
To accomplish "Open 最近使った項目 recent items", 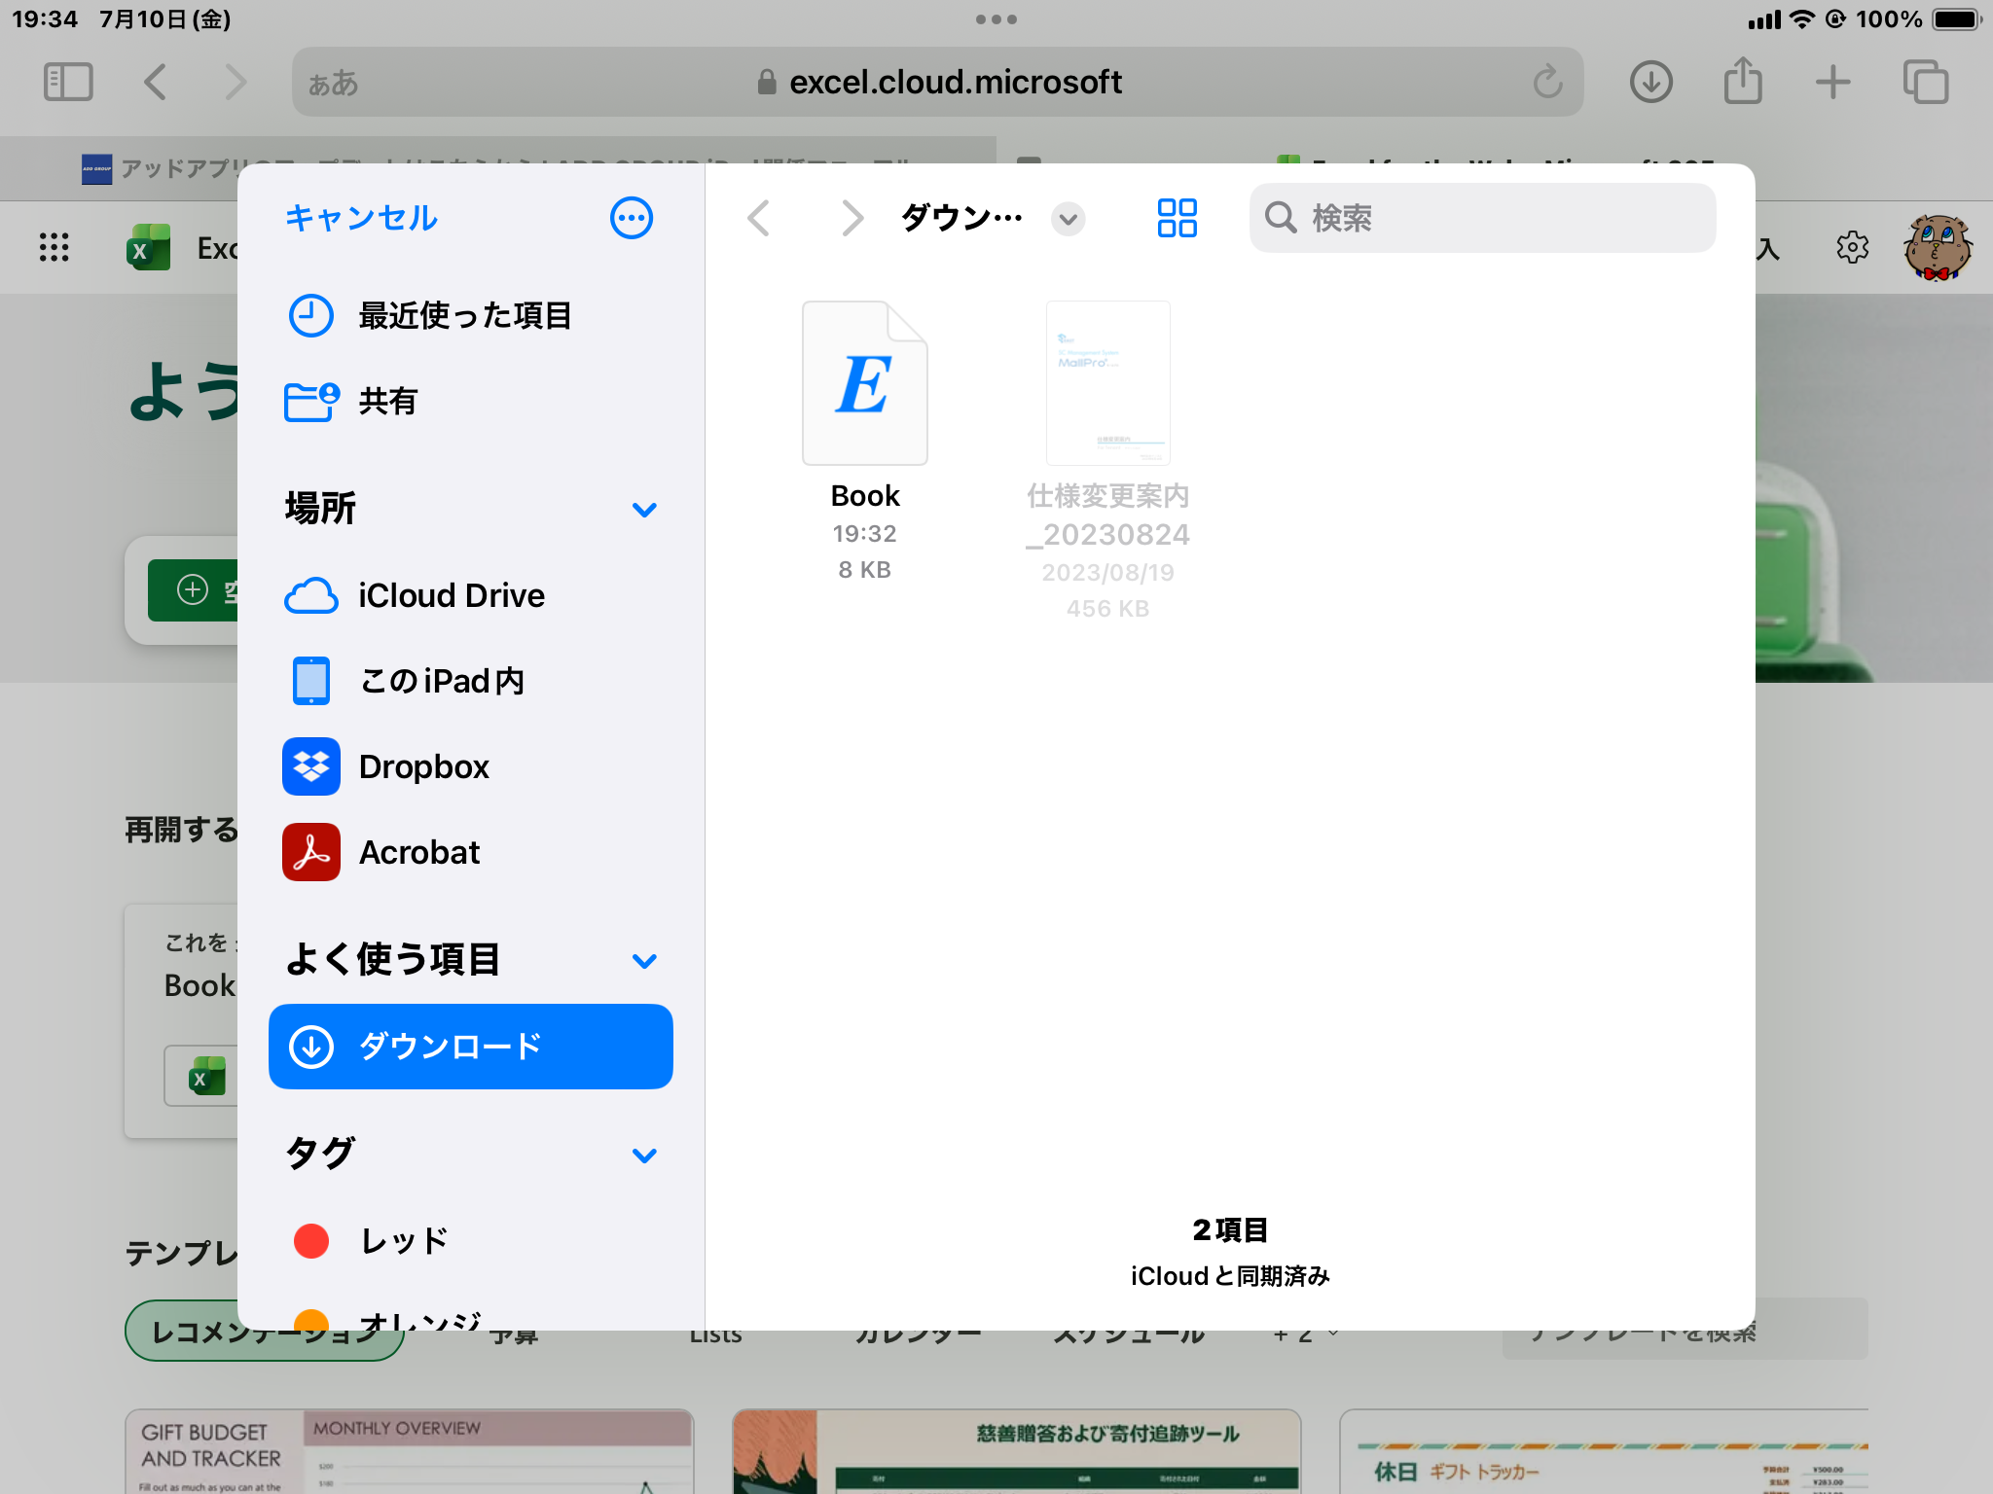I will (x=471, y=315).
